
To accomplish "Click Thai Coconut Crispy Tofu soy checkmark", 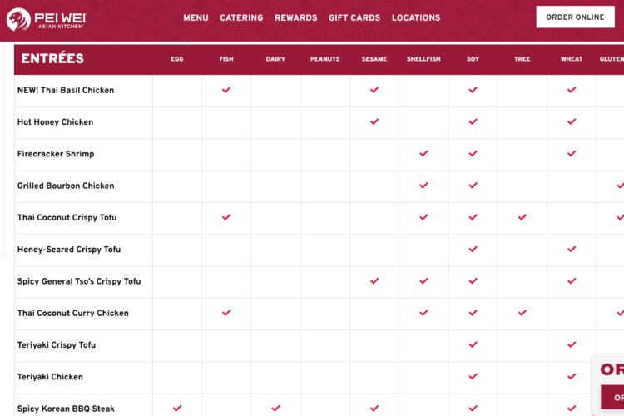I will tap(473, 217).
